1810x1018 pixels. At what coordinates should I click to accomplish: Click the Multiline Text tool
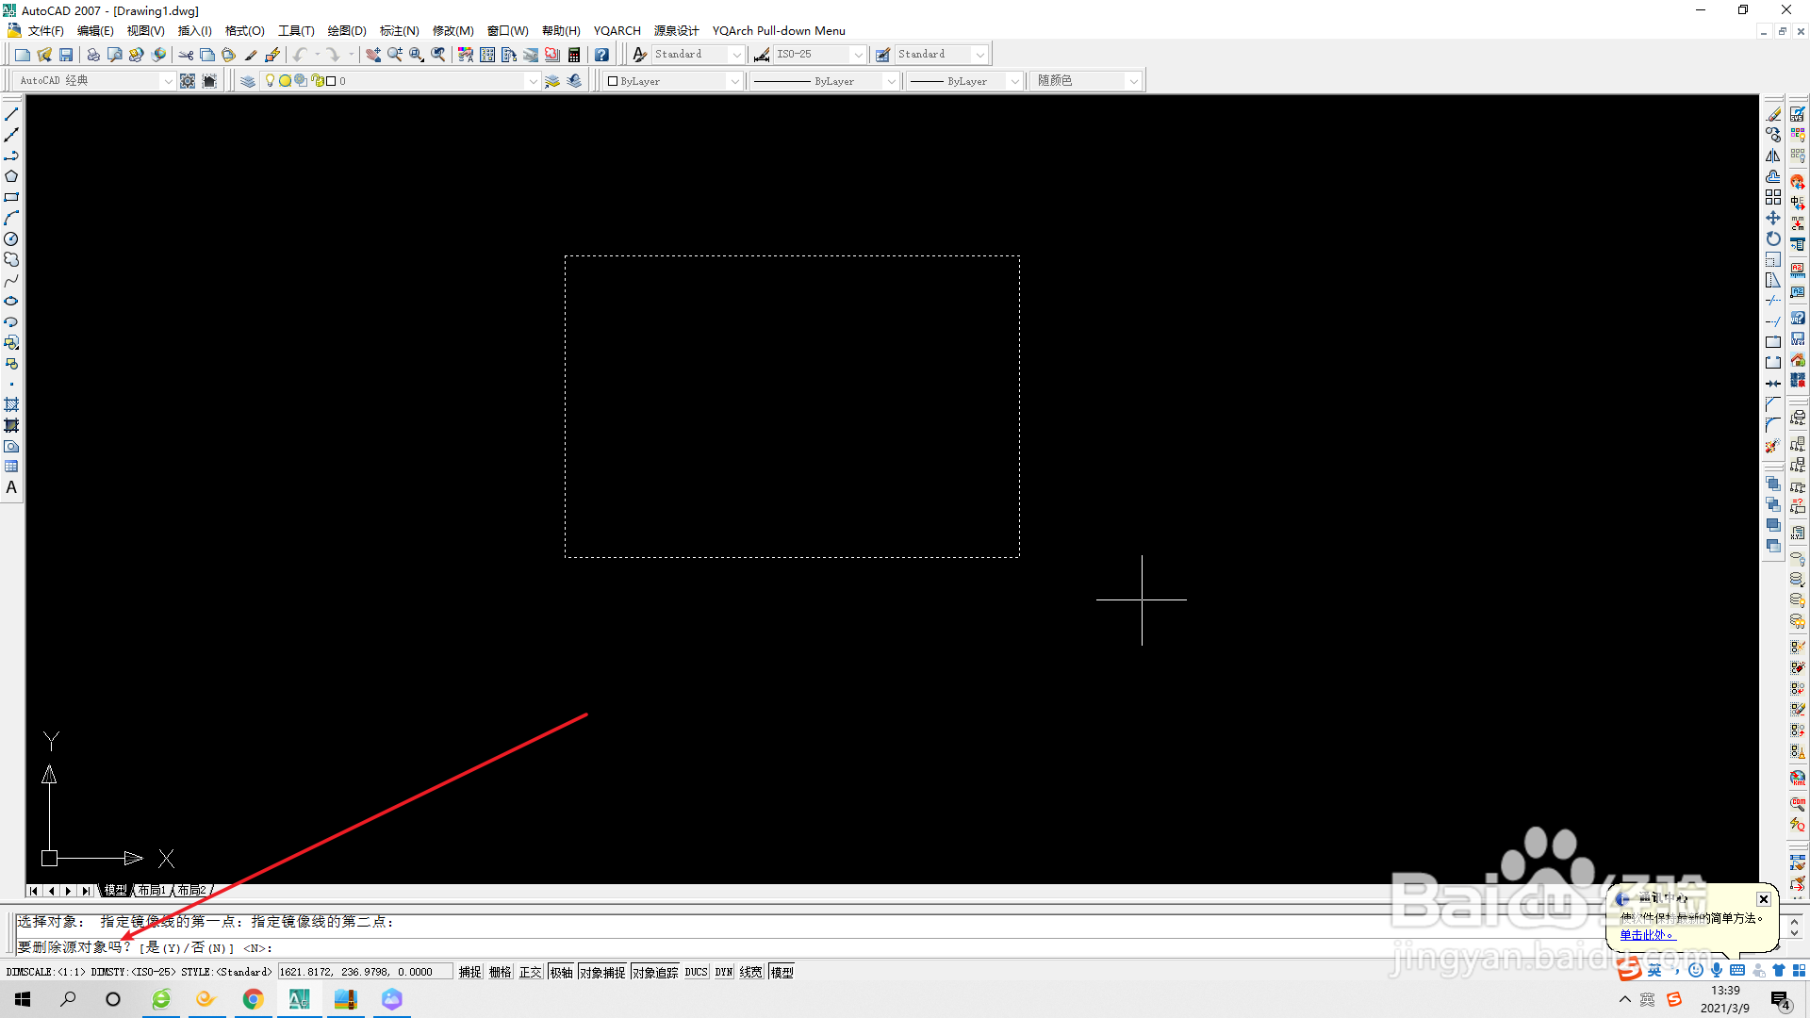click(x=11, y=488)
